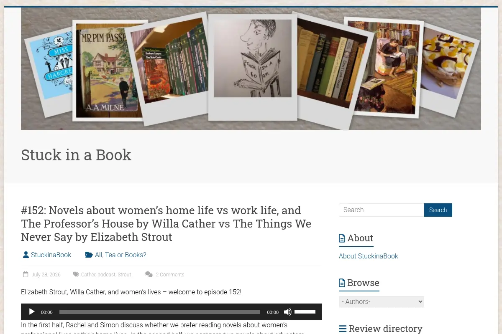This screenshot has width=502, height=334.
Task: Mute the audio player speaker icon
Action: (288, 312)
